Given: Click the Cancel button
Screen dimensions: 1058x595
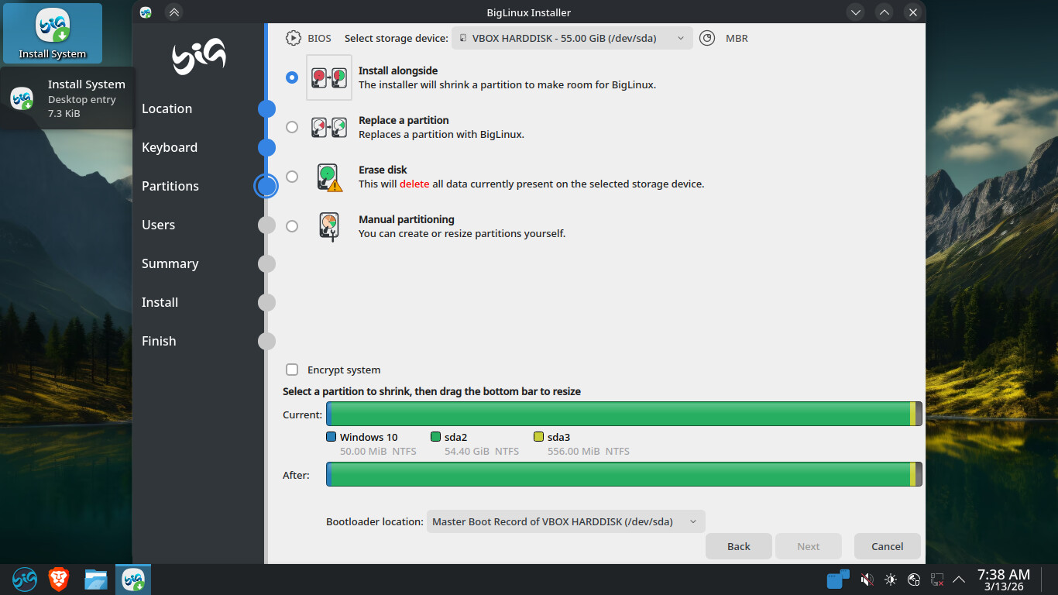Looking at the screenshot, I should 887,546.
